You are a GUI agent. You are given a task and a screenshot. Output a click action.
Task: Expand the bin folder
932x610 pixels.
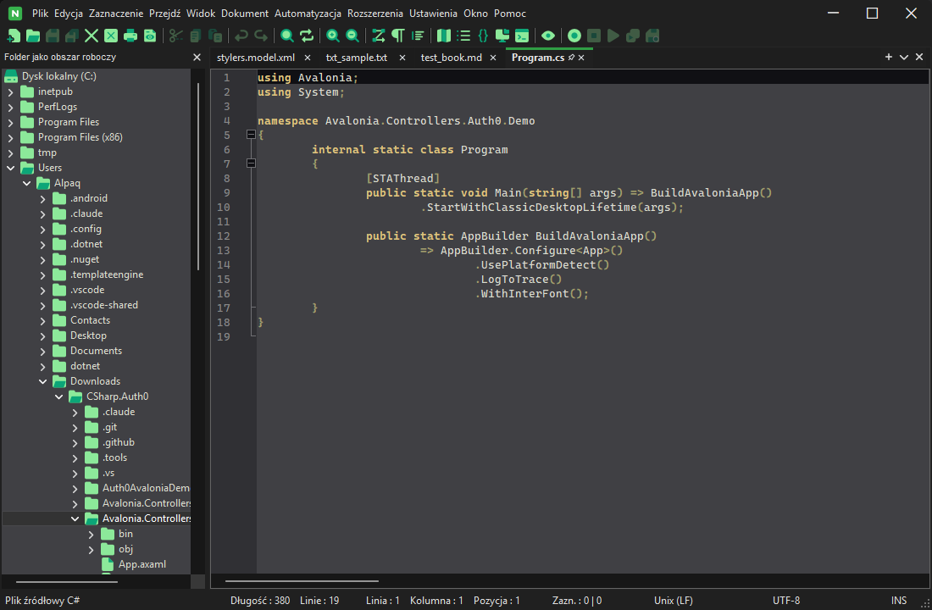91,534
